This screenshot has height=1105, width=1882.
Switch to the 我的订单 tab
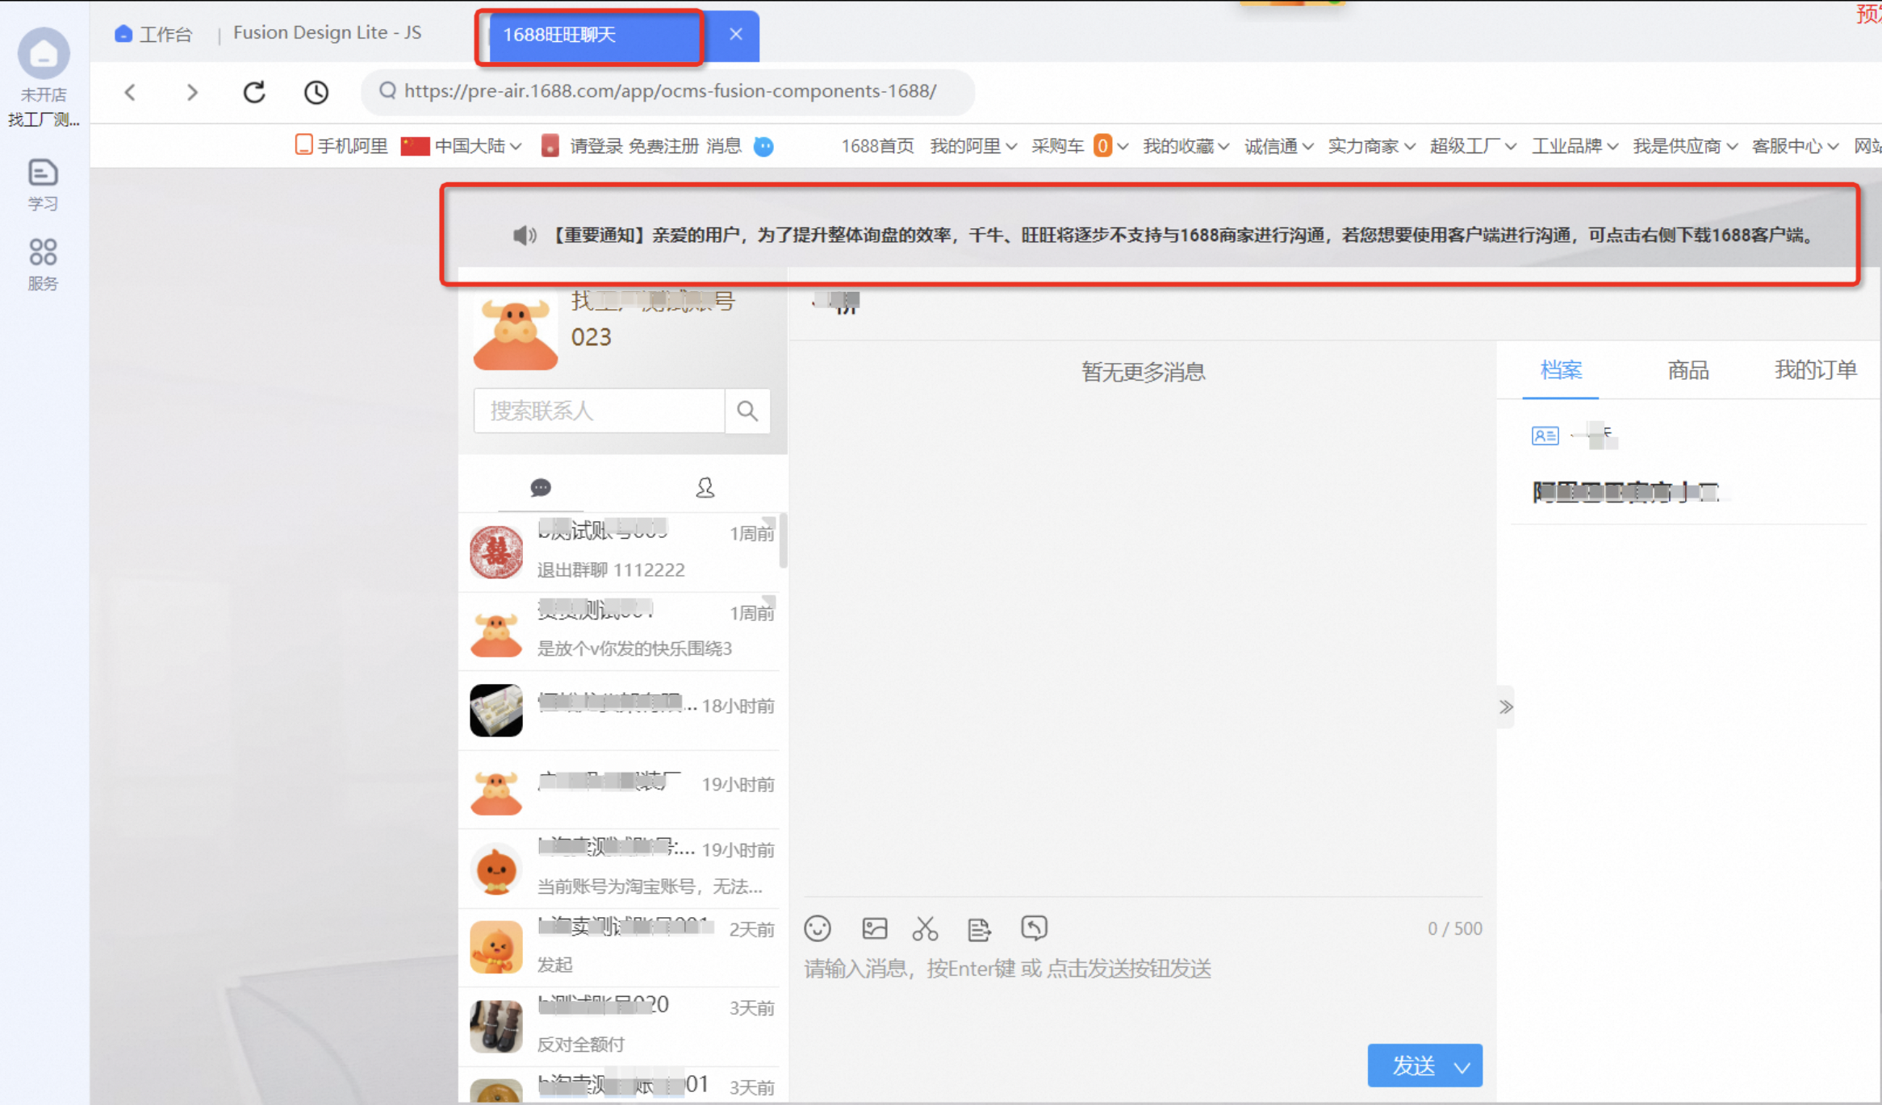(1815, 370)
